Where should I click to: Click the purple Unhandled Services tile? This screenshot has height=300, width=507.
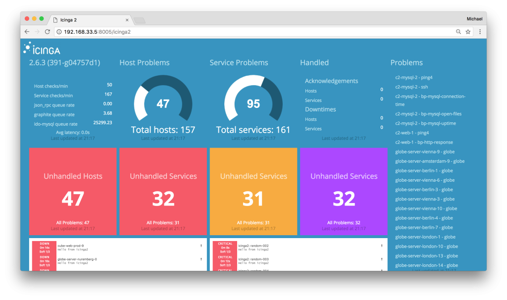click(343, 192)
